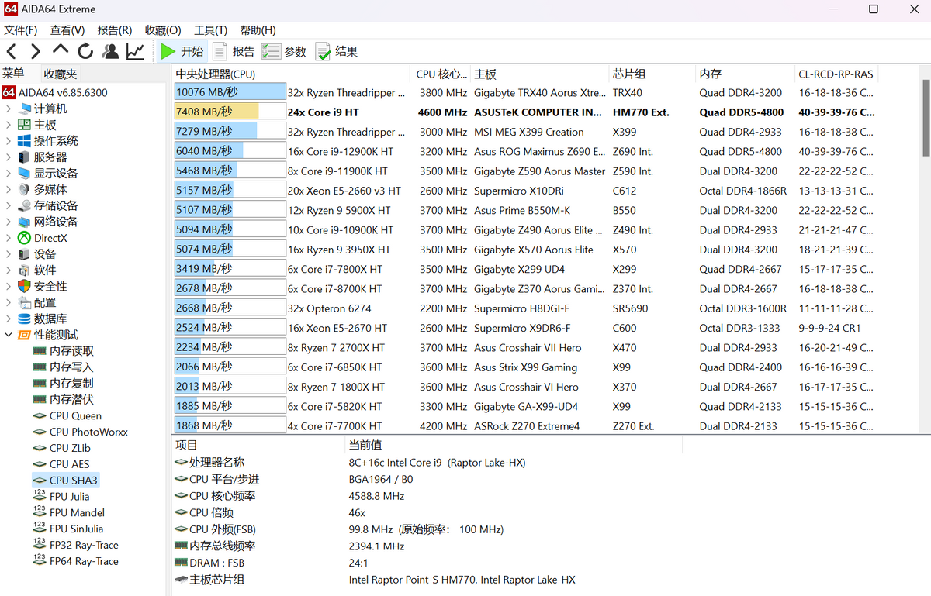Select the FP32 Ray-Trace benchmark icon
Viewport: 931px width, 596px height.
pyautogui.click(x=40, y=545)
